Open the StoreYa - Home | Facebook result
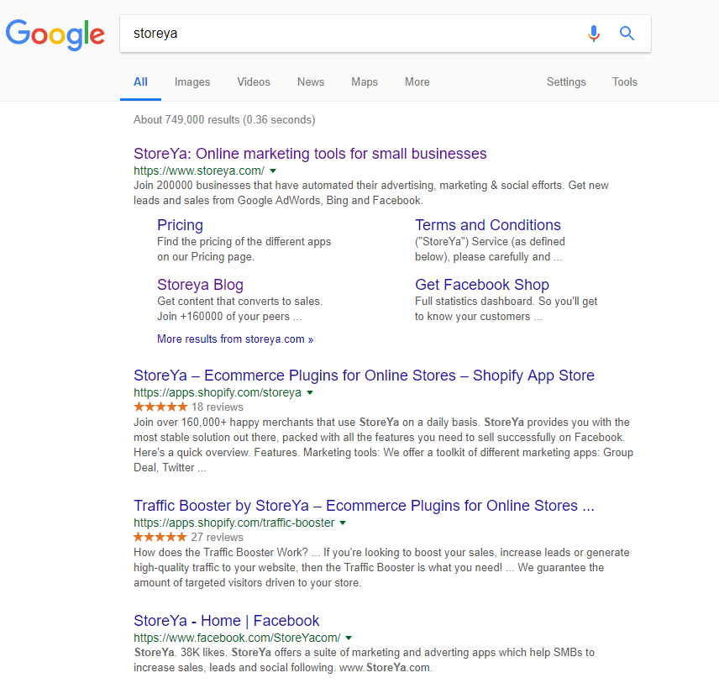Screen dimensions: 719x683 (x=226, y=621)
